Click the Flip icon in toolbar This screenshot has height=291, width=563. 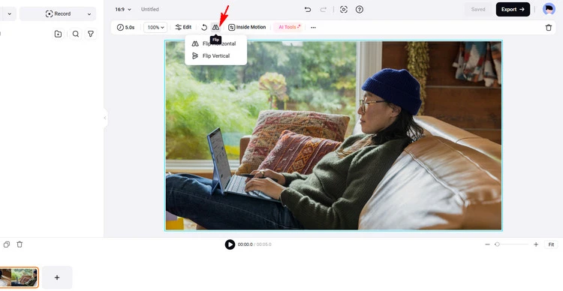215,27
